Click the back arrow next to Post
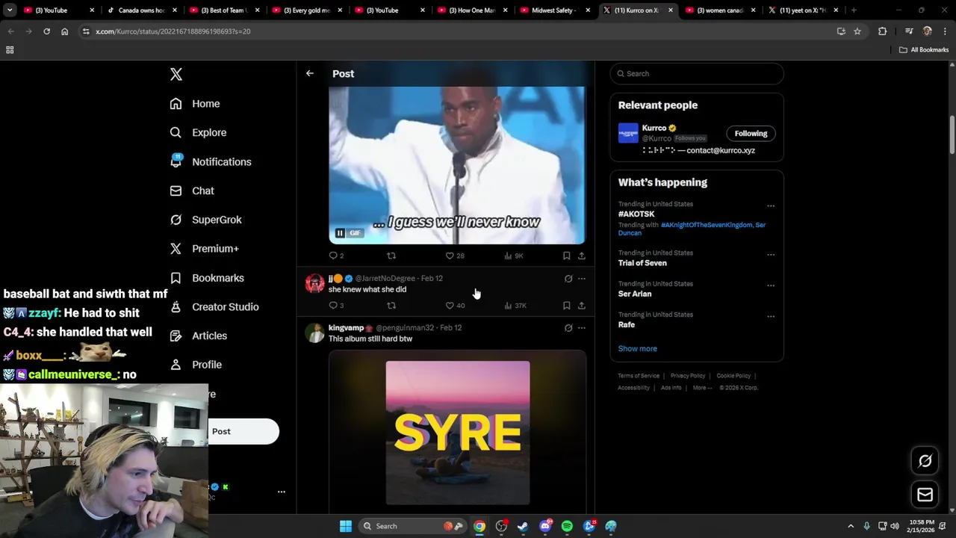The height and width of the screenshot is (538, 956). coord(310,73)
